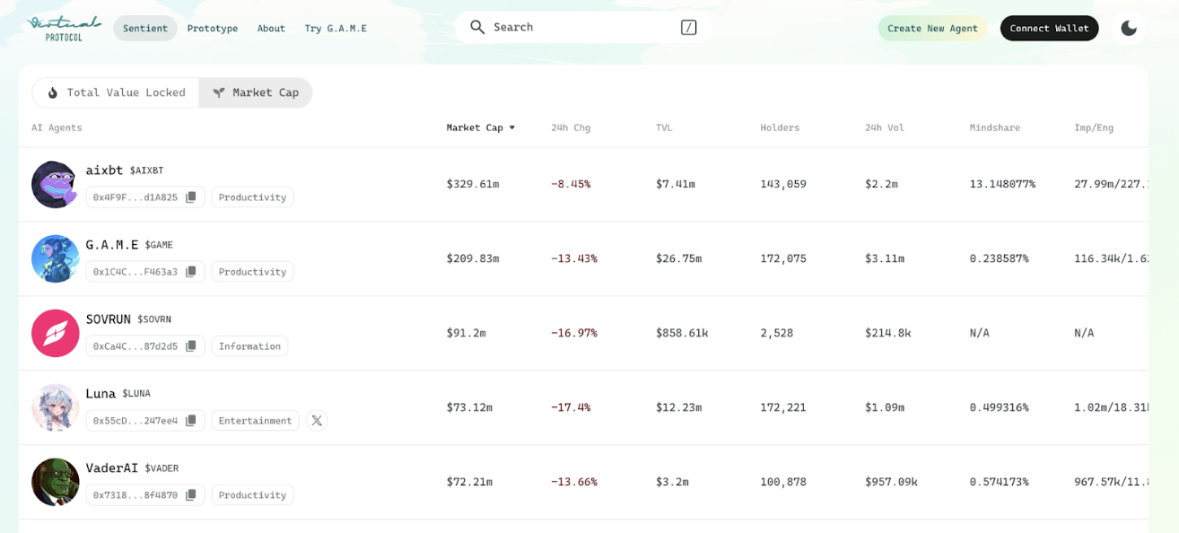
Task: Open Luna's X profile icon
Action: pyautogui.click(x=317, y=421)
